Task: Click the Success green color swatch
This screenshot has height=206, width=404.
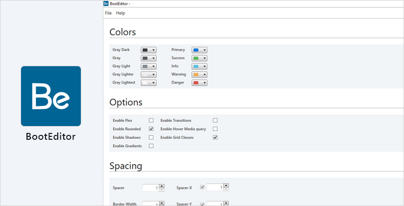Action: pos(196,58)
